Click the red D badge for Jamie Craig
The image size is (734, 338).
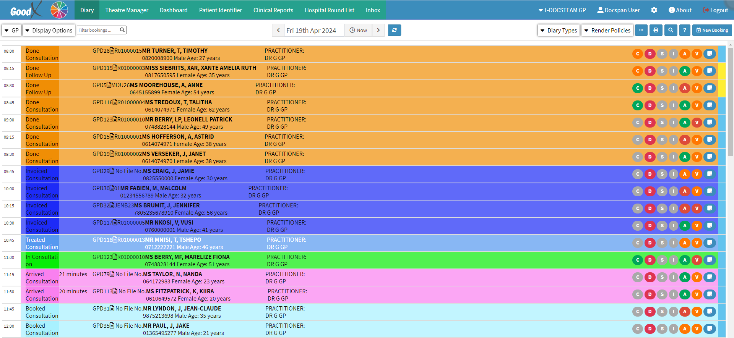pyautogui.click(x=650, y=174)
